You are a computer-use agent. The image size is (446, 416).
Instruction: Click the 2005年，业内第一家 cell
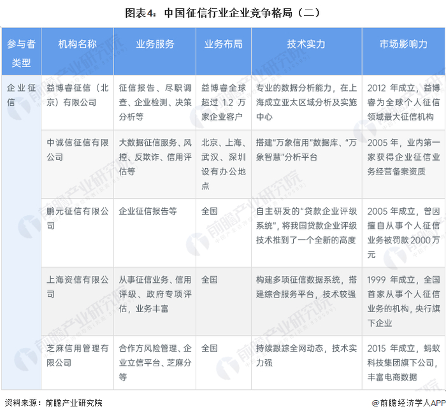coord(403,164)
